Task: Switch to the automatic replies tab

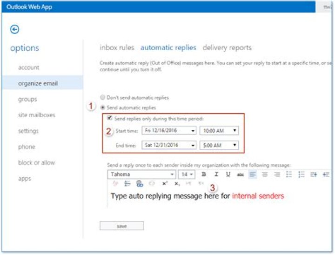Action: pos(168,47)
